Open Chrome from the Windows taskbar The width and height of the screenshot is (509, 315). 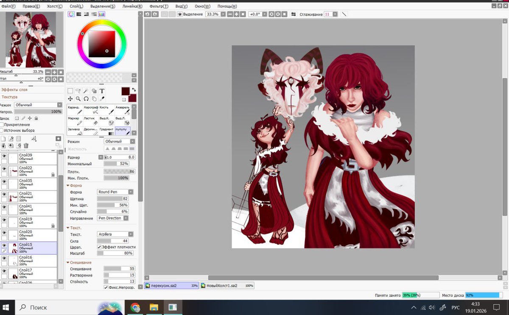[x=135, y=307]
